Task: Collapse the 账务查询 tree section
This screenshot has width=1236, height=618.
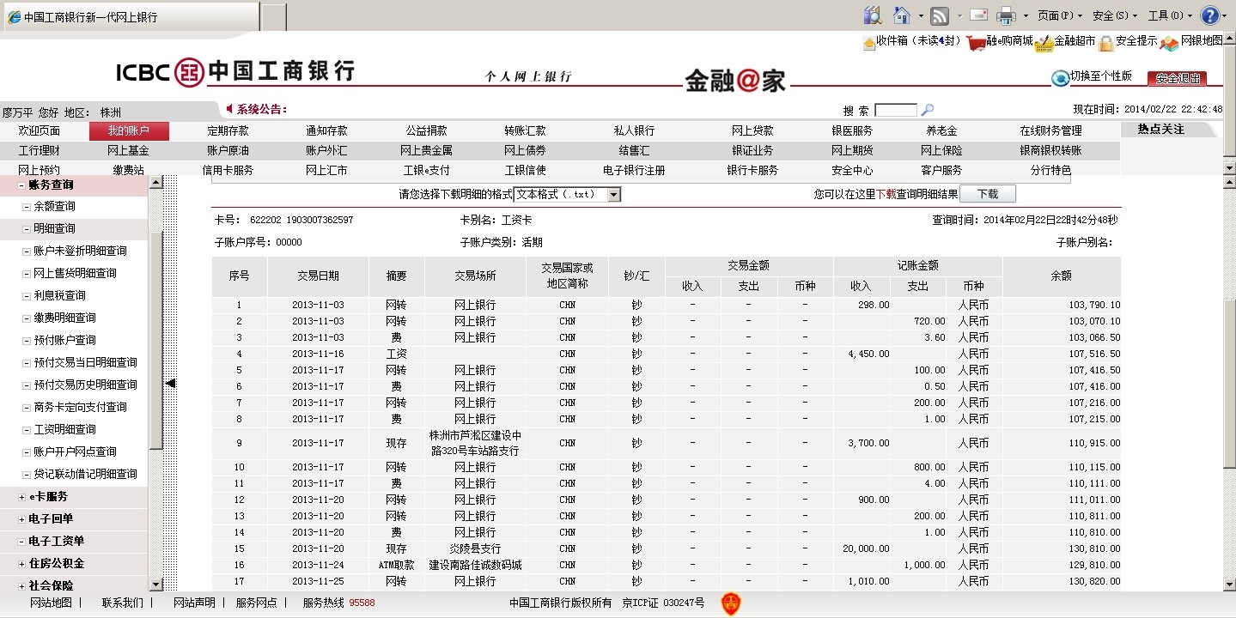Action: click(x=21, y=185)
